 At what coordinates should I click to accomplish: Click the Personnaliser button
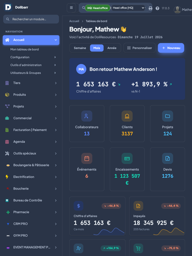click(139, 48)
